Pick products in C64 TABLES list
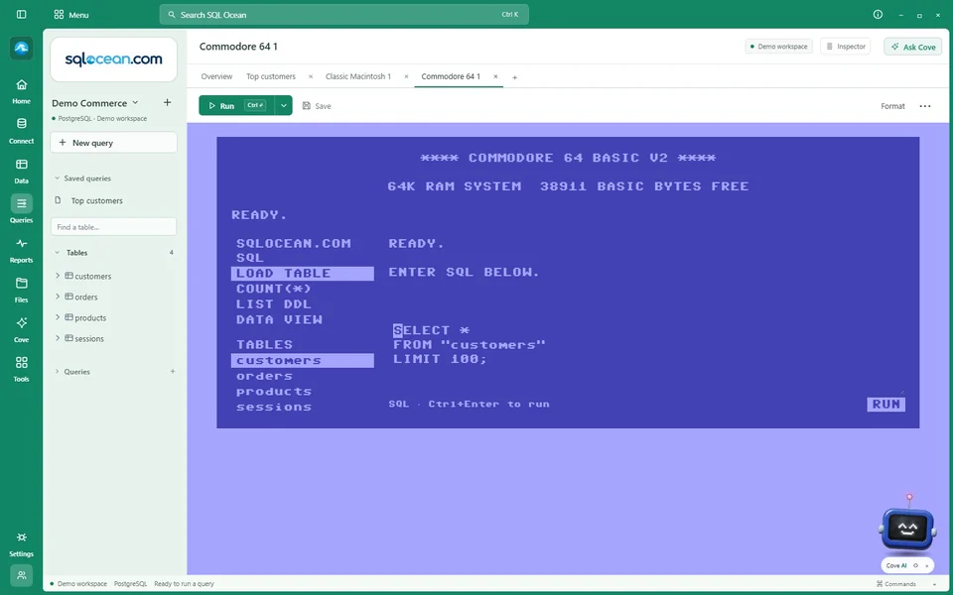Image resolution: width=953 pixels, height=595 pixels. click(x=274, y=391)
